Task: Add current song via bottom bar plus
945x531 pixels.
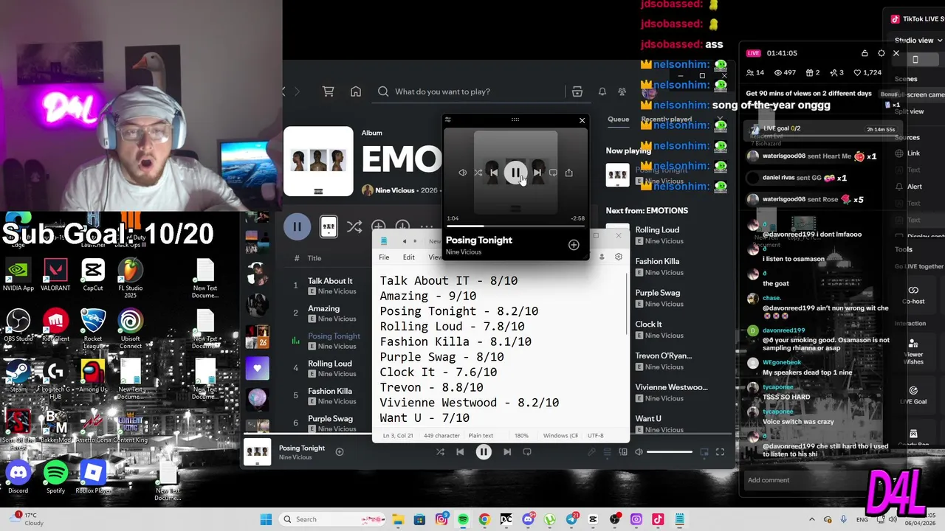Action: click(340, 451)
